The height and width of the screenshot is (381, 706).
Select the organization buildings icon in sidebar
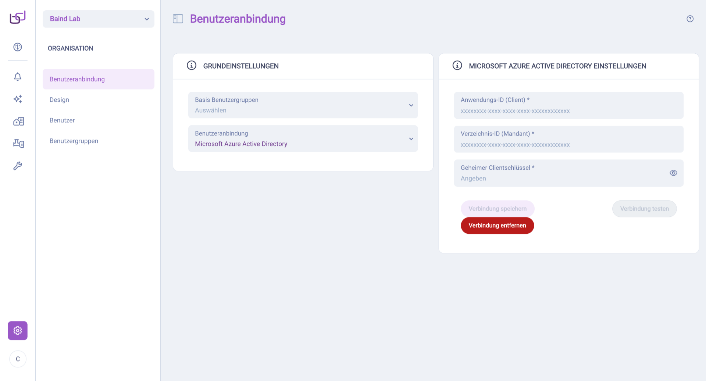[18, 121]
